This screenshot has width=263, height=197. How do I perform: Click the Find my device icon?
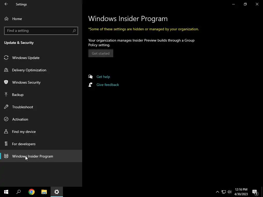[6, 131]
